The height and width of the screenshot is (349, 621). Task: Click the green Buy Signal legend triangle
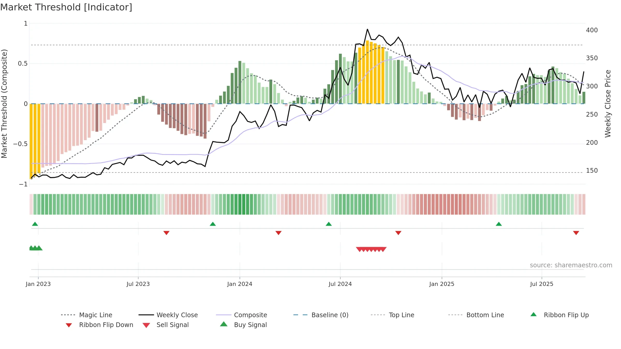(x=224, y=324)
